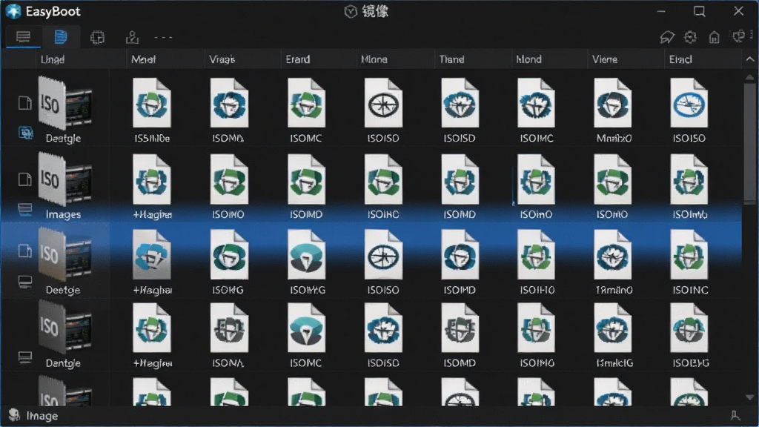Open the three-dot more options menu
The width and height of the screenshot is (759, 427).
(x=163, y=37)
